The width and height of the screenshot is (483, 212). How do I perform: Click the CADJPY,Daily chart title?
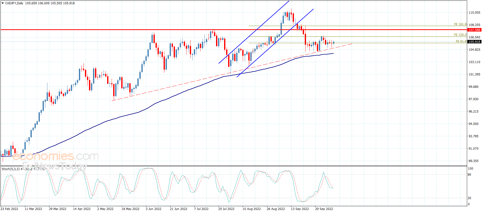(14, 3)
